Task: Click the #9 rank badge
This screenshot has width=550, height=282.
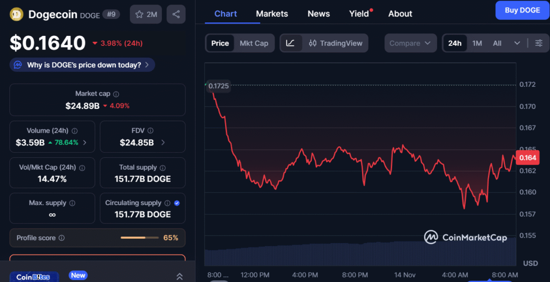Action: (111, 14)
